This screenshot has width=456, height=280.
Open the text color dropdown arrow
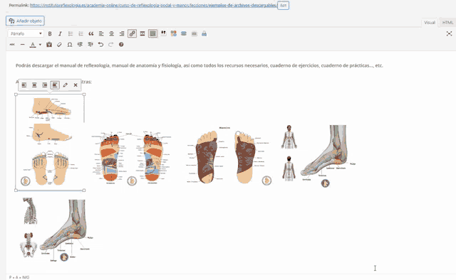[x=40, y=44]
